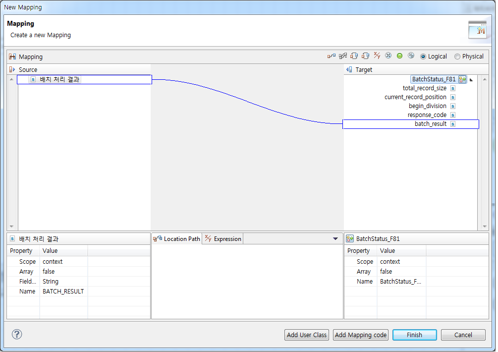Select the Logical radio button
This screenshot has height=352, width=498.
click(425, 56)
